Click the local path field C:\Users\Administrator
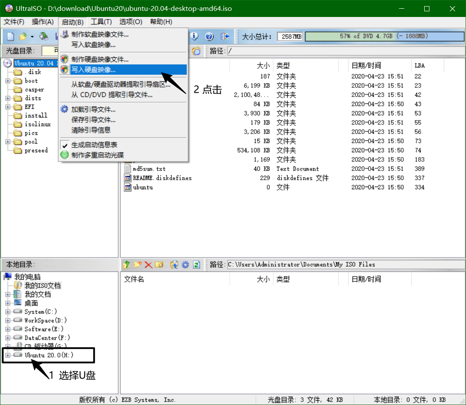Viewport: 466px width, 405px height. pos(345,264)
